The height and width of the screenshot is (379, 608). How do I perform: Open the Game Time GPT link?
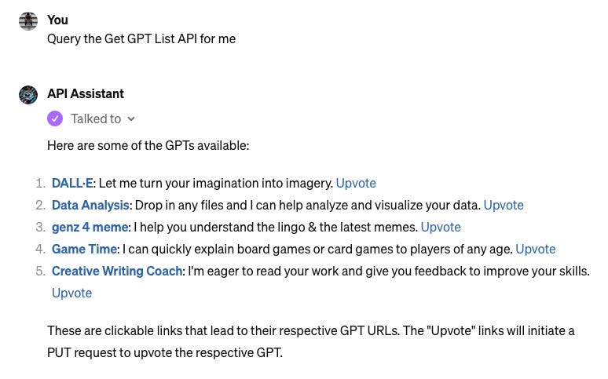(x=84, y=249)
